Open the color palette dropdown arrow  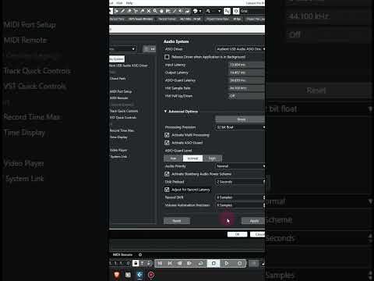point(200,11)
